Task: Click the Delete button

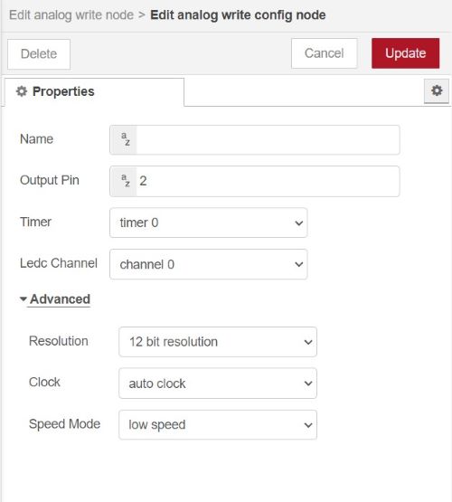Action: 39,53
